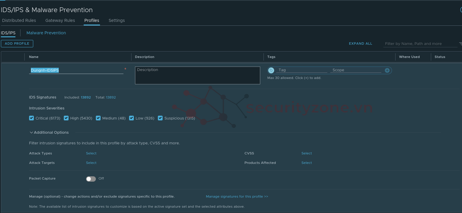Click the plus icon to add tag
This screenshot has height=213, width=462.
click(x=387, y=70)
